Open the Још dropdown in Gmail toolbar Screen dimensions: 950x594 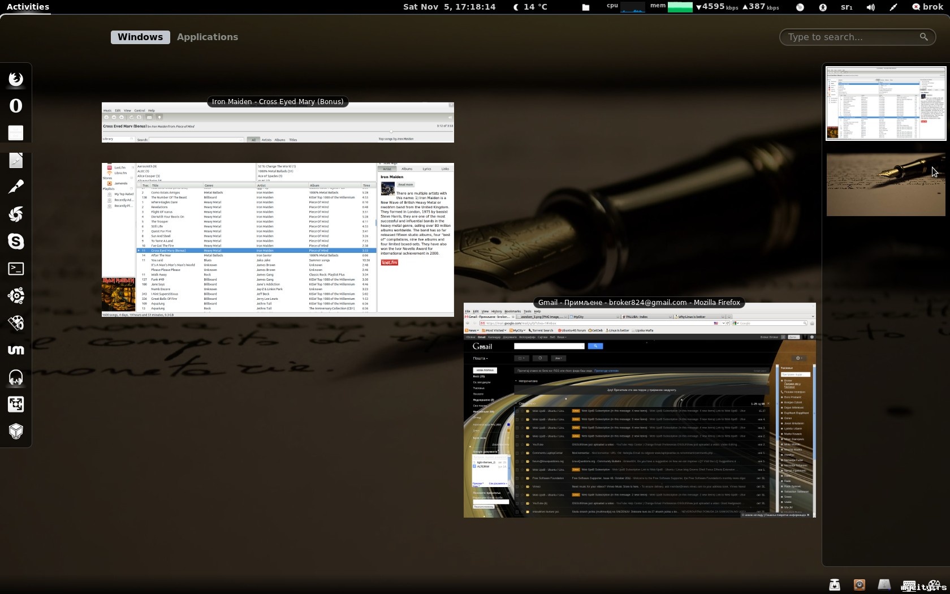(559, 358)
